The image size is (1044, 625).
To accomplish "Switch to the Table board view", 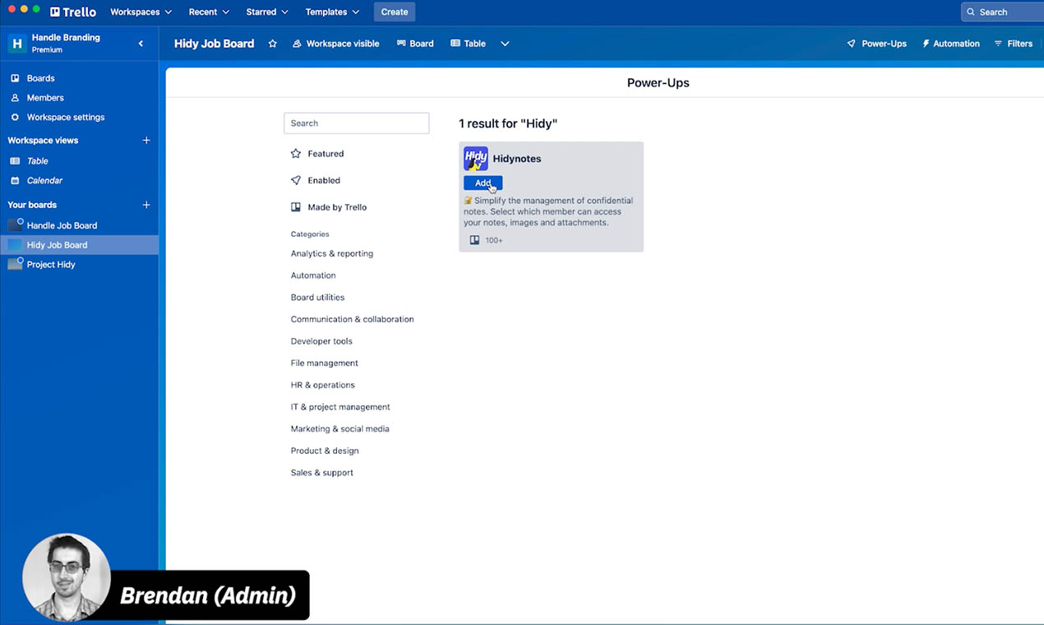I will point(467,43).
